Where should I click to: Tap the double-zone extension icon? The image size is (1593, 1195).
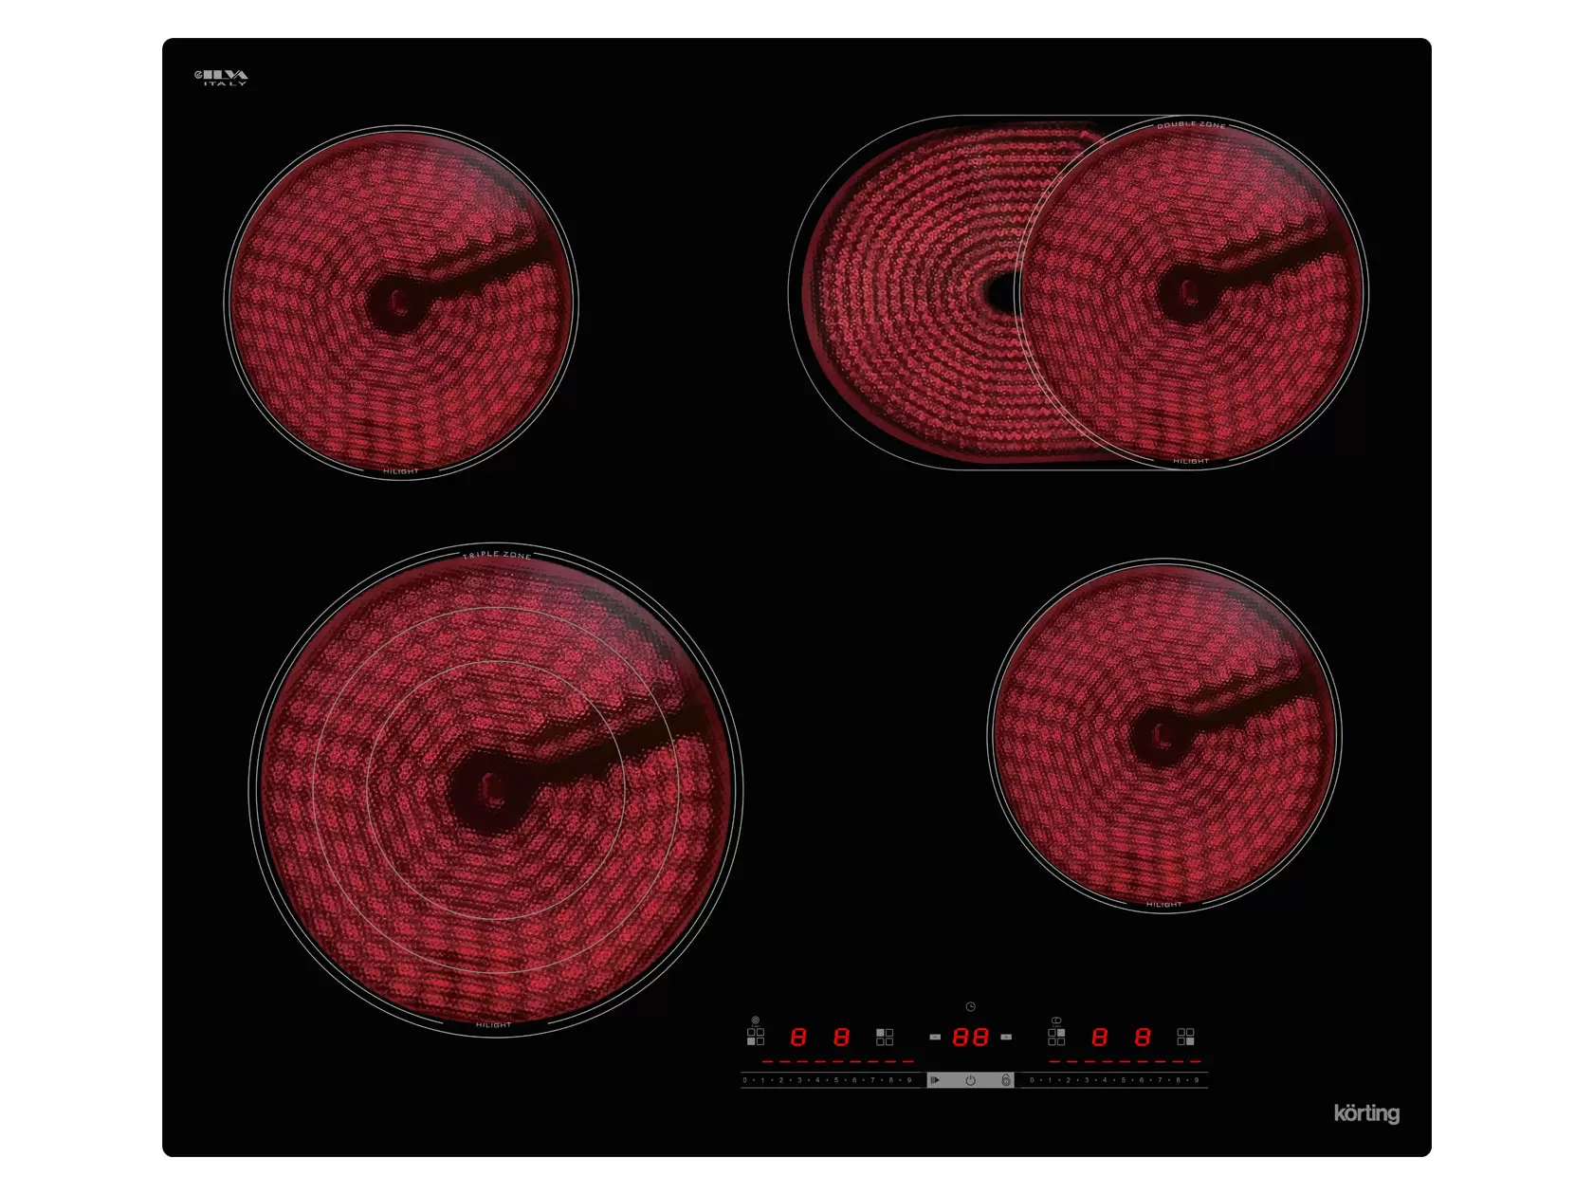coord(1056,1020)
